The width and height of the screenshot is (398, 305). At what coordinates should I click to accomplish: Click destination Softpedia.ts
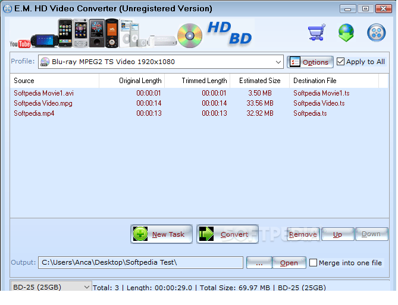coord(310,113)
